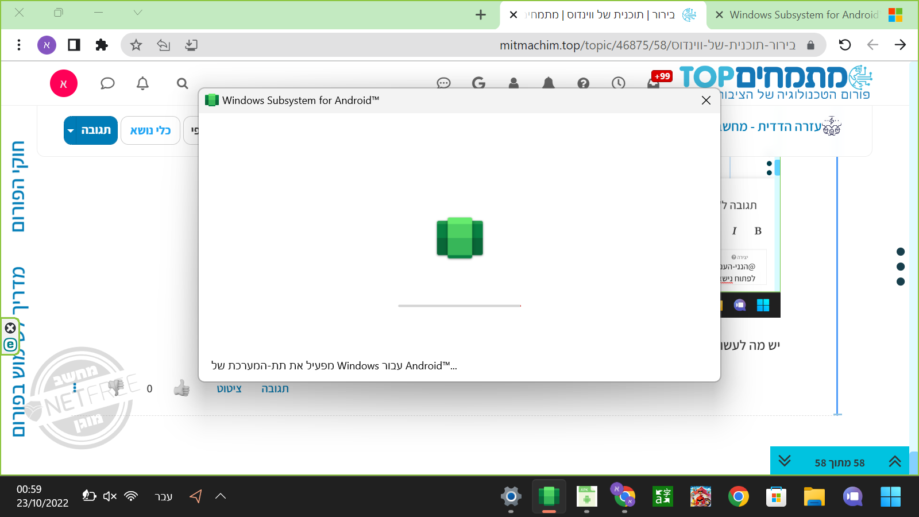
Task: Open the users person icon in forum header
Action: [x=513, y=83]
